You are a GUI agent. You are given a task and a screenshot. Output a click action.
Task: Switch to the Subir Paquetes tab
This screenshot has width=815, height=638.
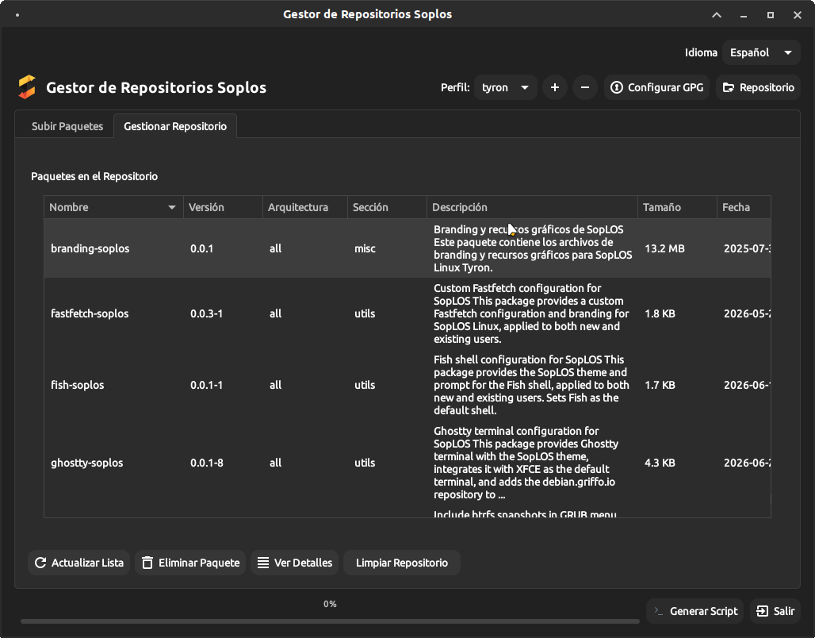click(x=67, y=126)
